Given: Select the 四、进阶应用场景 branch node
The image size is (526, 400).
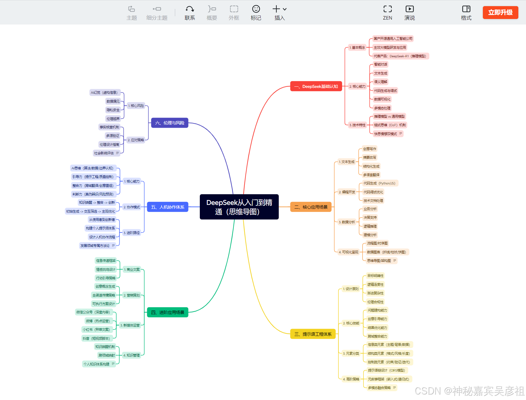Looking at the screenshot, I should 168,312.
